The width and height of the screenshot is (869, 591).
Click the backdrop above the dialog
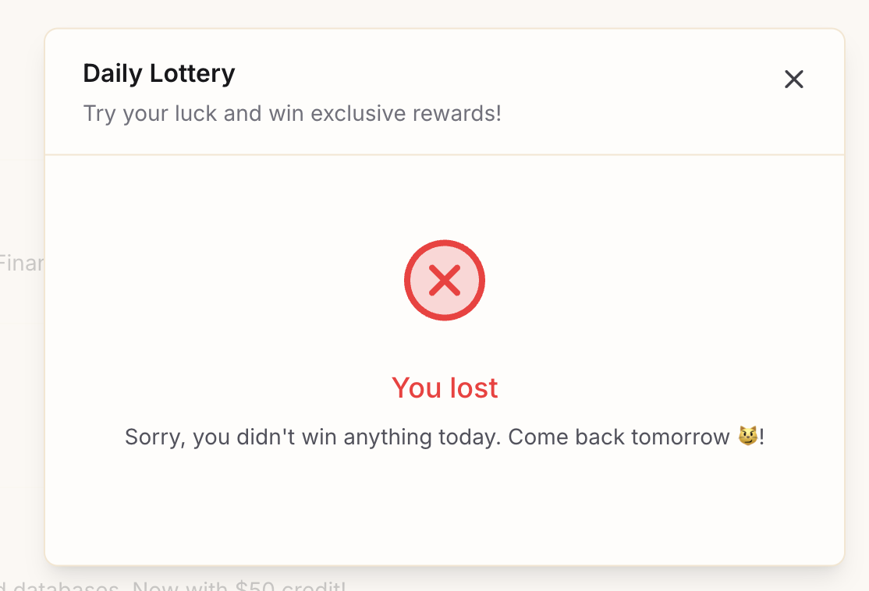(x=445, y=12)
